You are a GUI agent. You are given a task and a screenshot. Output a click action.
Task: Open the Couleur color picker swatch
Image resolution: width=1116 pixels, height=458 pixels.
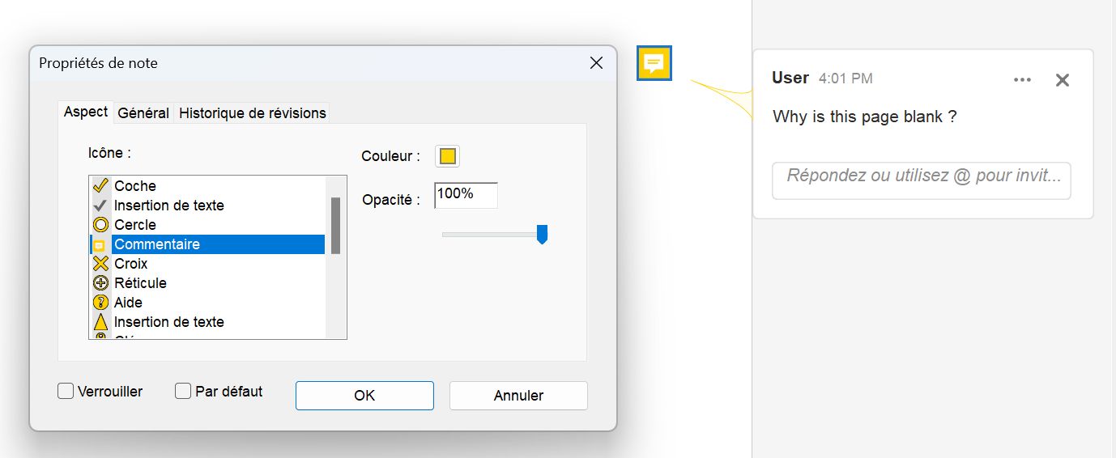click(x=447, y=156)
